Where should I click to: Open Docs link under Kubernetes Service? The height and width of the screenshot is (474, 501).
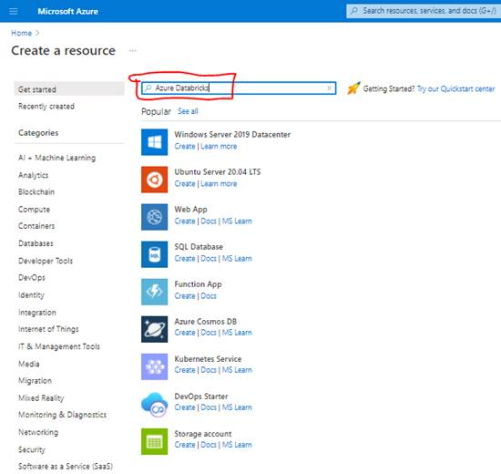coord(209,370)
